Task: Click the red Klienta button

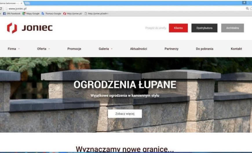Action: [178, 28]
